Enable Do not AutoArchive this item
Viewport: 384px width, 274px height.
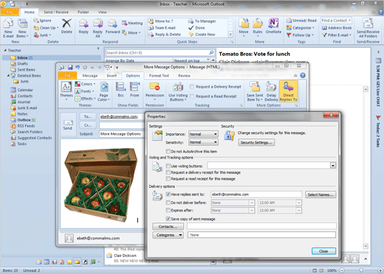168,152
